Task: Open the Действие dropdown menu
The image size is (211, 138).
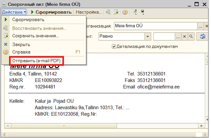Action: (14, 12)
